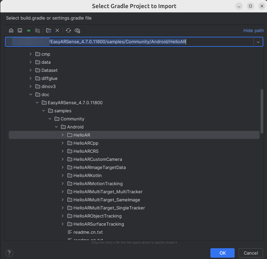Click the Delete (X) toolbar icon

[57, 30]
